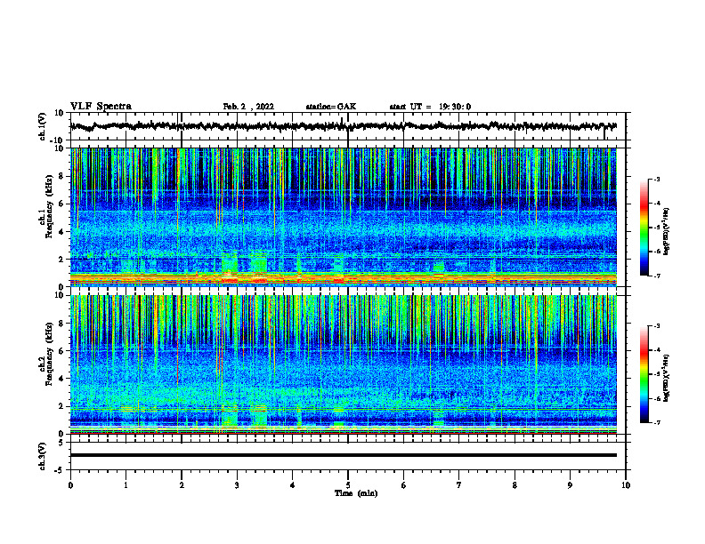Click the "station=GAK" header label
705x544 pixels.
331,107
